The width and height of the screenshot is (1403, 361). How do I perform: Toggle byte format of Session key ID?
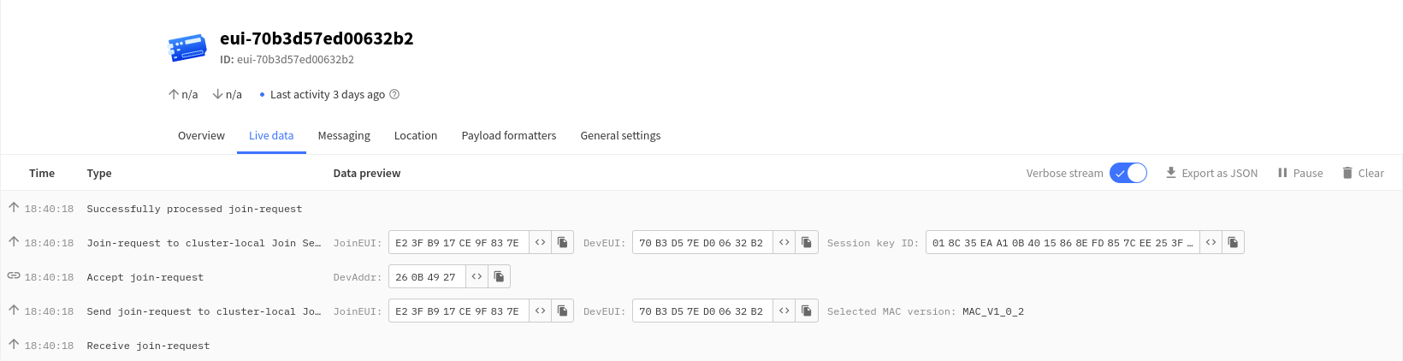[x=1211, y=243]
